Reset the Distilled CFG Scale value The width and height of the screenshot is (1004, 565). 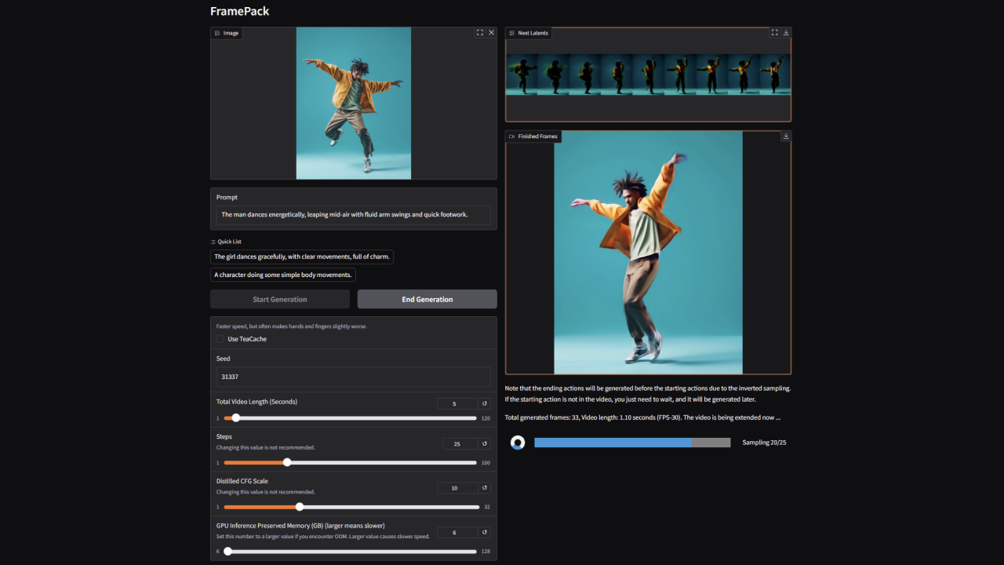[x=485, y=487]
